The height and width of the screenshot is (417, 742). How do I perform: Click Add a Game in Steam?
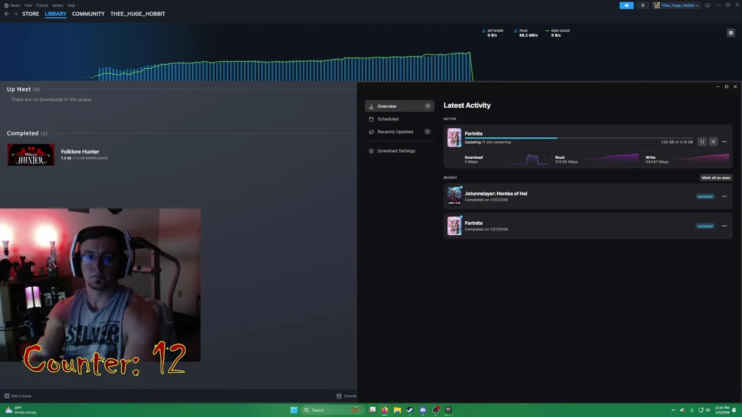[18, 396]
